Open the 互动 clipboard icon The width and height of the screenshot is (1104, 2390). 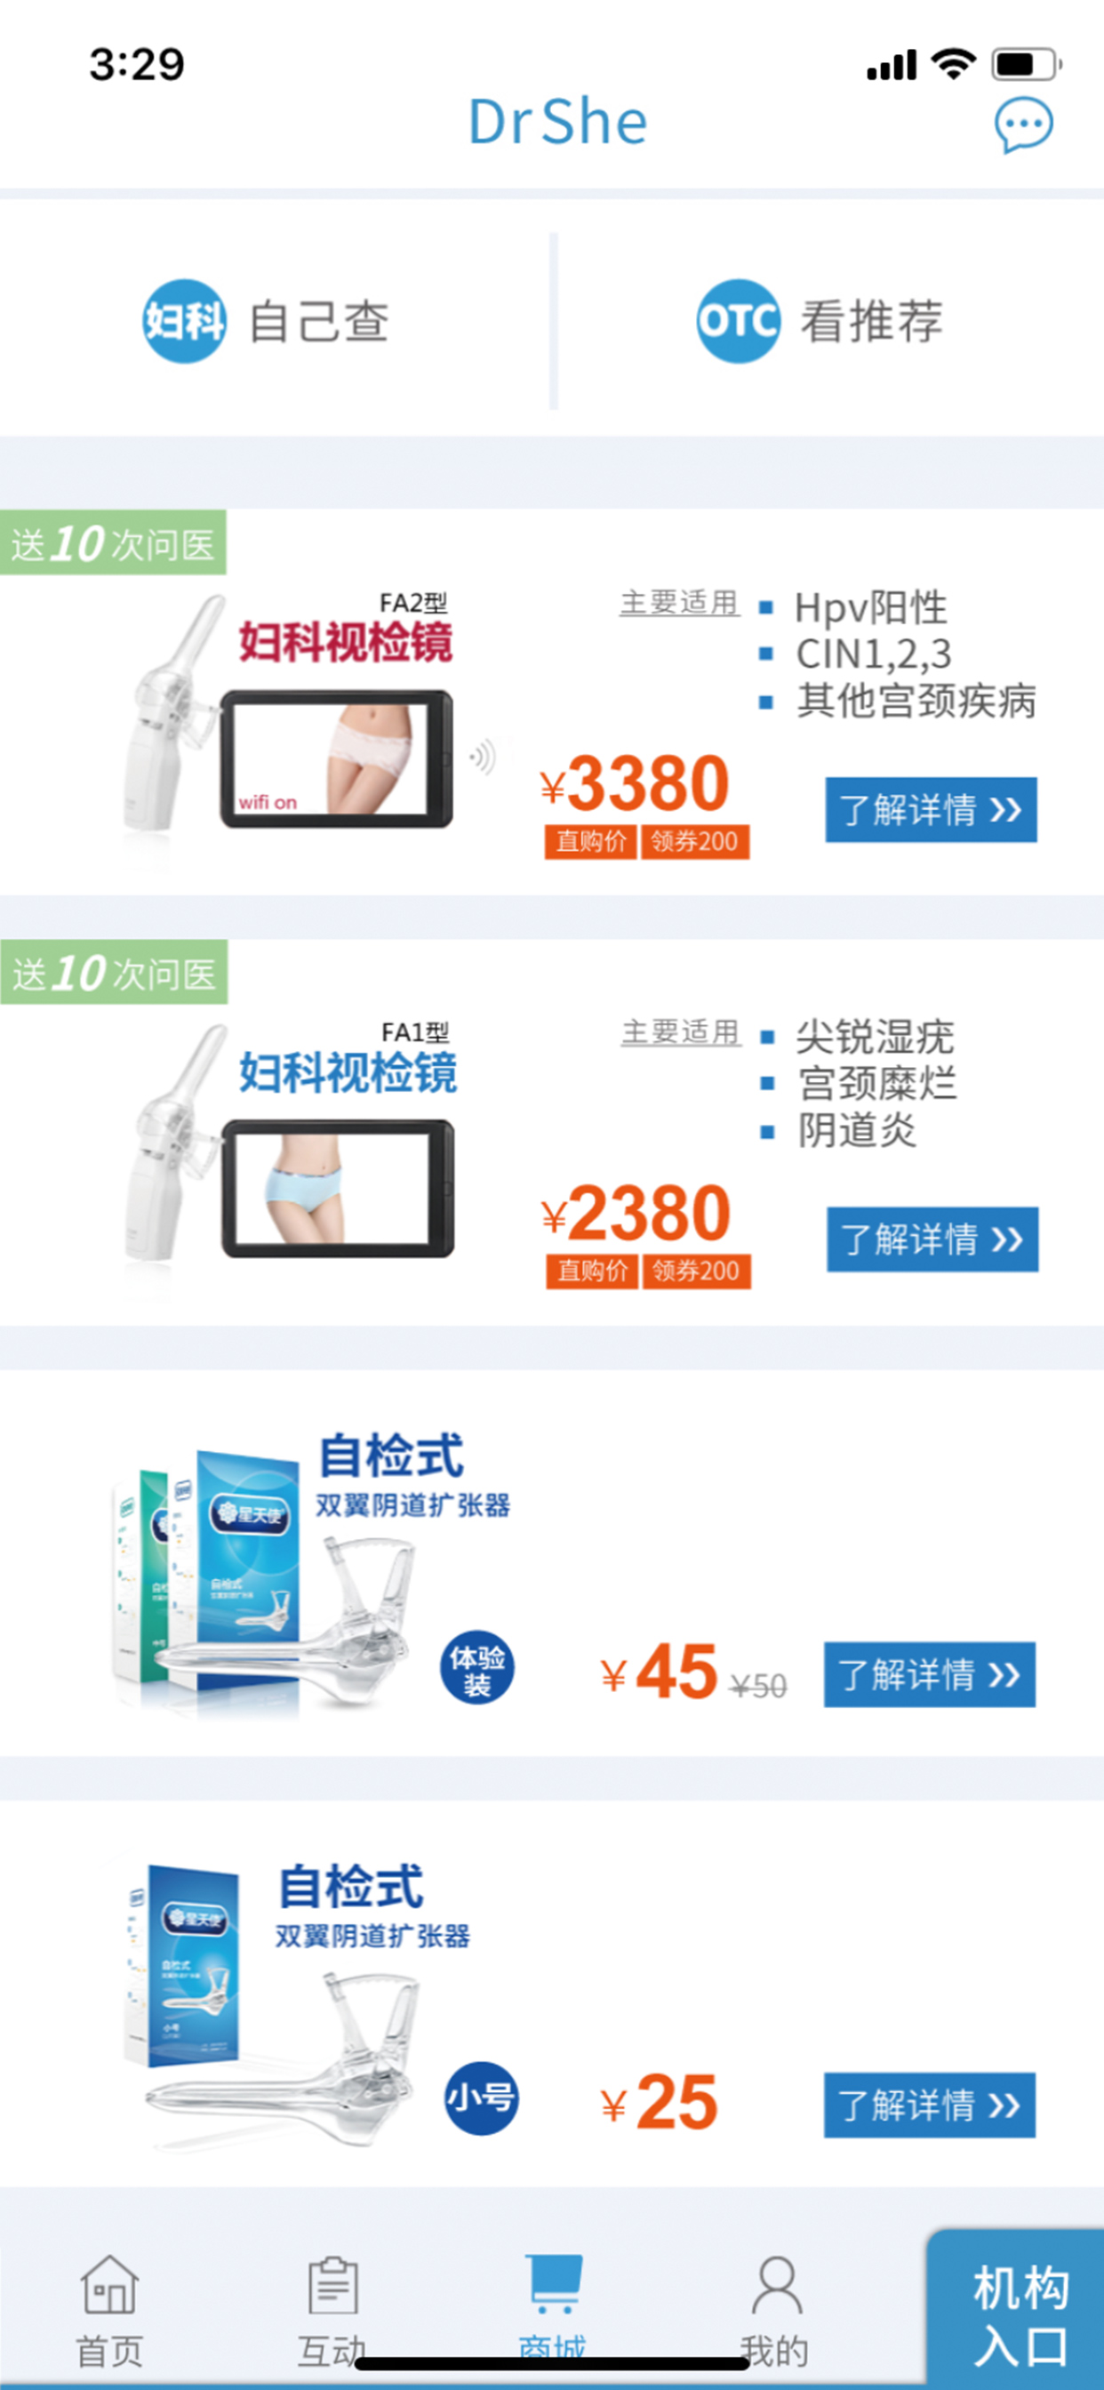click(x=332, y=2284)
